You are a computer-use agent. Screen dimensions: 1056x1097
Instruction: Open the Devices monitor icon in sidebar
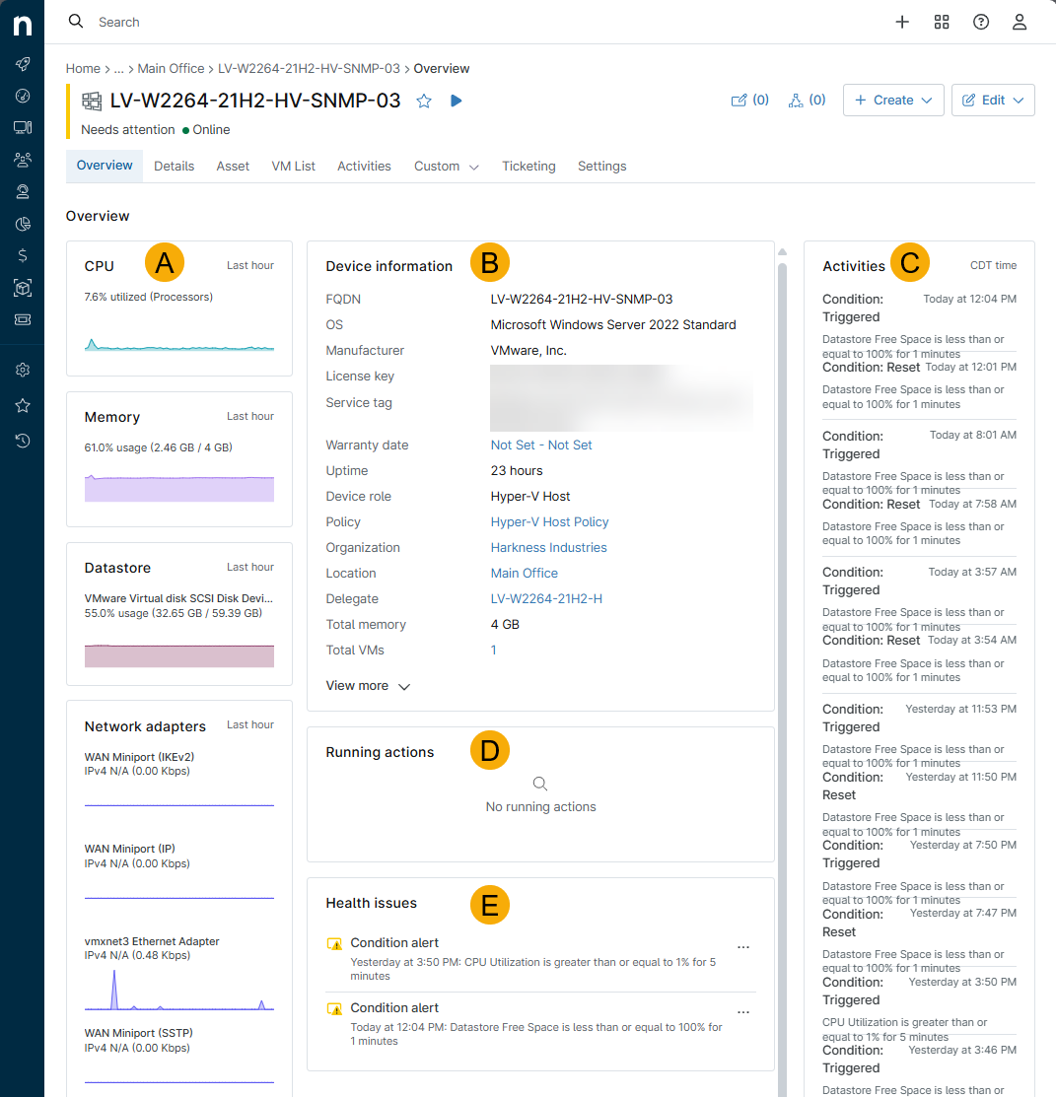coord(23,127)
